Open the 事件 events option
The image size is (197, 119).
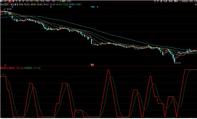(176, 1)
